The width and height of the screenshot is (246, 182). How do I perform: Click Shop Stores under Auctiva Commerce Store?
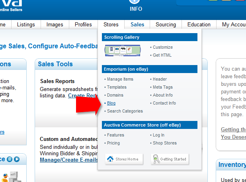[x=165, y=143]
